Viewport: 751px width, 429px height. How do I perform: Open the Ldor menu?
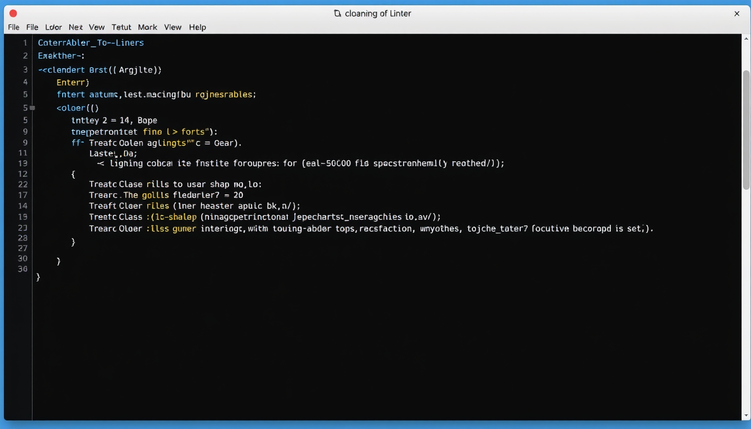(54, 27)
